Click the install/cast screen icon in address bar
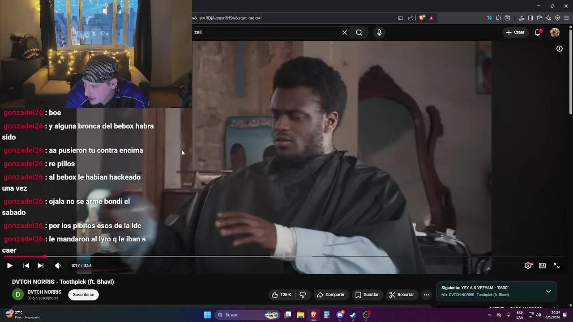The width and height of the screenshot is (573, 322). click(x=401, y=18)
